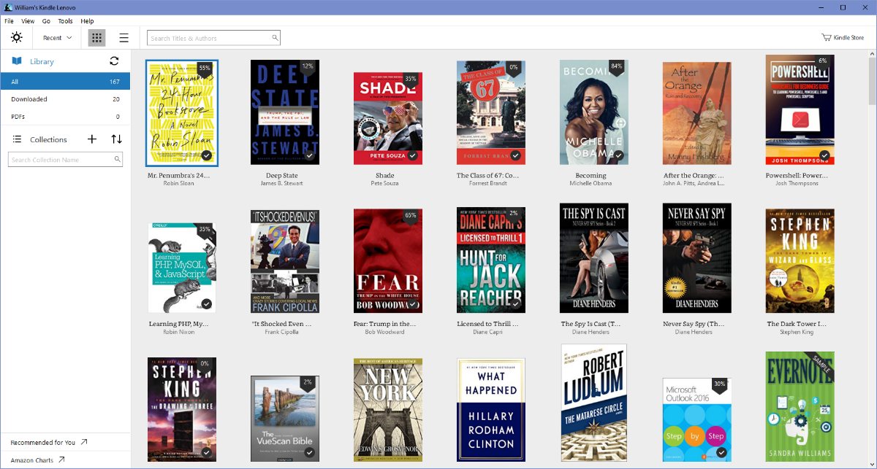This screenshot has height=469, width=877.
Task: Select the Fear book cover by Bob Woodward
Action: pyautogui.click(x=388, y=261)
